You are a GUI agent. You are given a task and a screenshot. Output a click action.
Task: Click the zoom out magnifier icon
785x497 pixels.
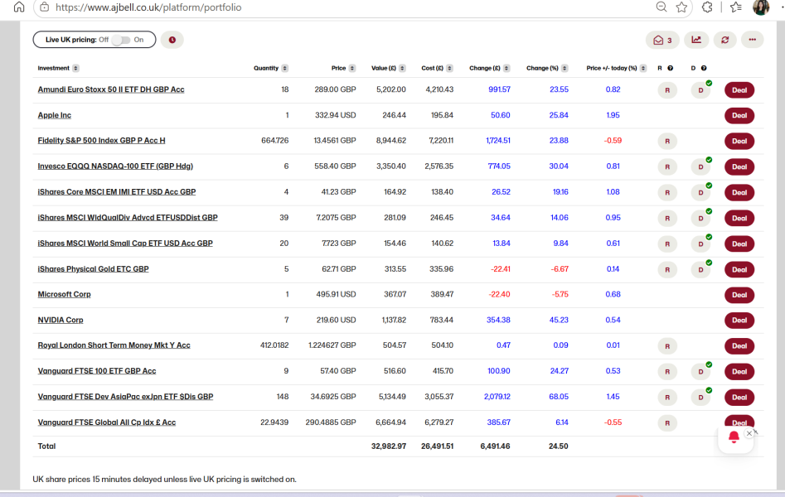tap(661, 7)
